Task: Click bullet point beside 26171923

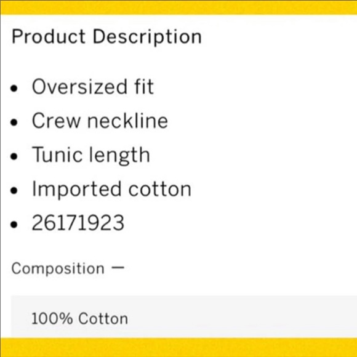Action: [x=14, y=224]
